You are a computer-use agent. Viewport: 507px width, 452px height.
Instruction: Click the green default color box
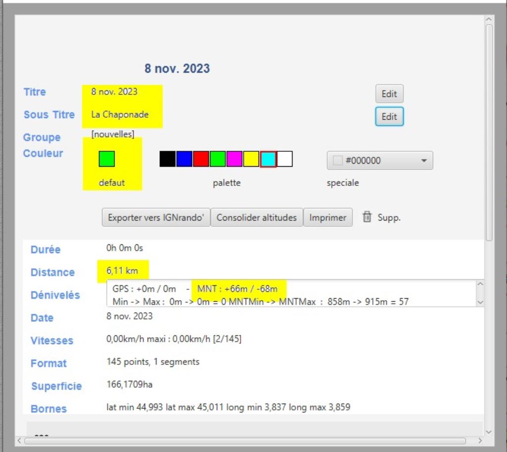pos(107,159)
